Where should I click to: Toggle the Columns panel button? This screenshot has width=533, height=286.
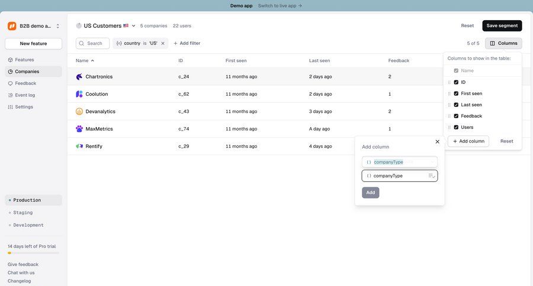click(503, 43)
